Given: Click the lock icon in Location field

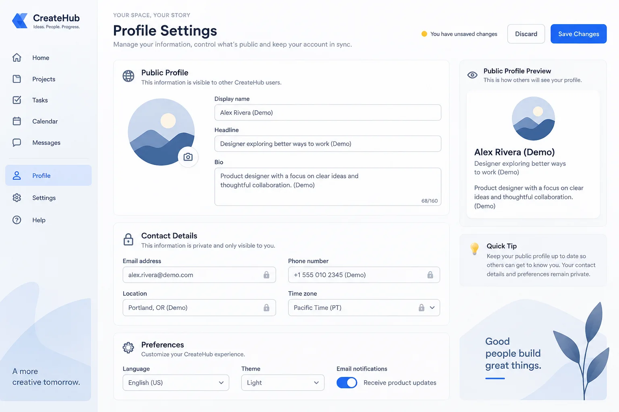Looking at the screenshot, I should point(266,307).
